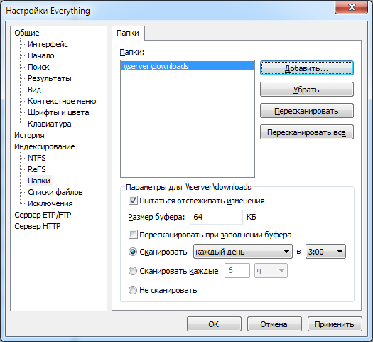This screenshot has height=342, width=373.
Task: Open the Интерфейс settings page
Action: pos(48,44)
